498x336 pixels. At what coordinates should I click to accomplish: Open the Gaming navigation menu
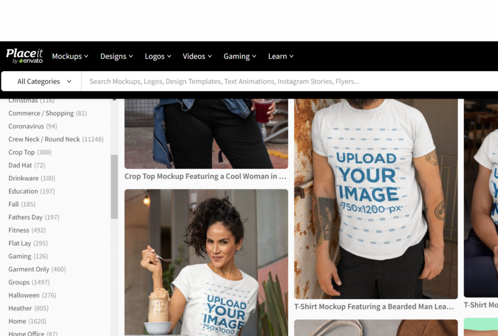pyautogui.click(x=239, y=56)
